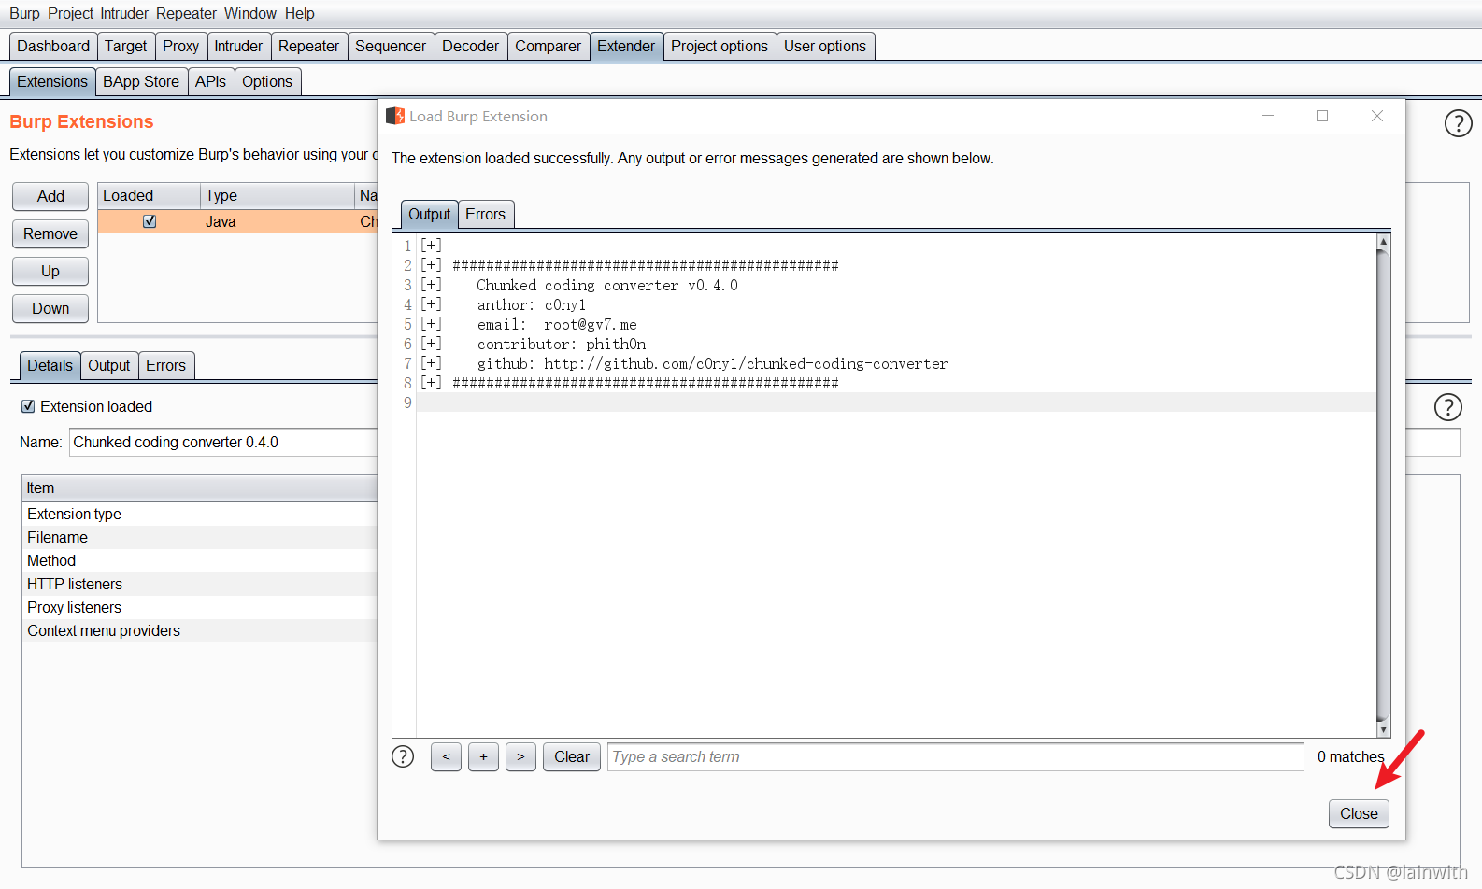The image size is (1482, 889).
Task: Select the Output tab in the dialog
Action: pyautogui.click(x=430, y=215)
